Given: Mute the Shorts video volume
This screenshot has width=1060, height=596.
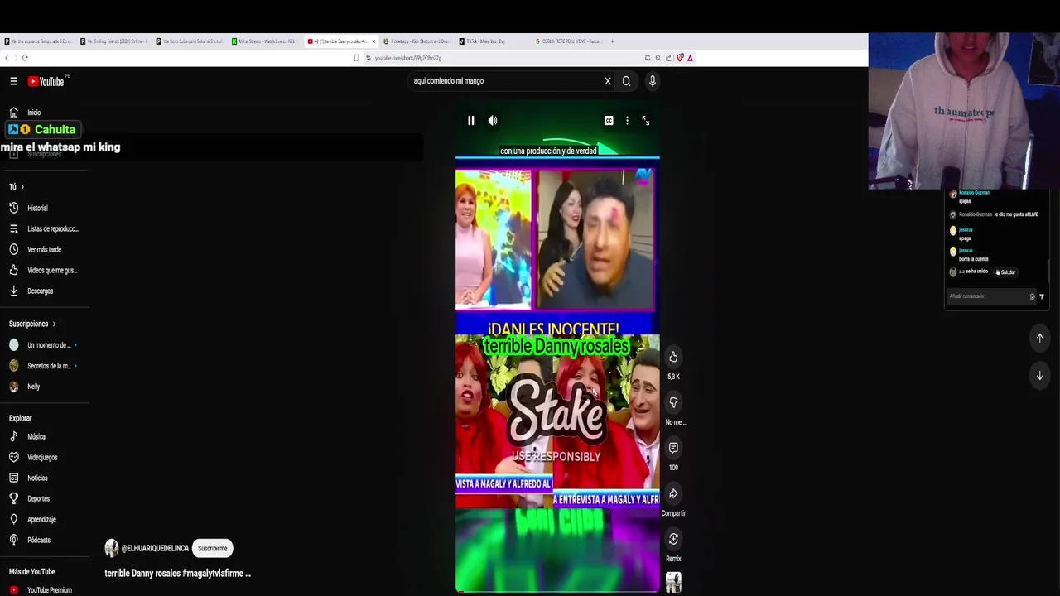Looking at the screenshot, I should [x=493, y=121].
